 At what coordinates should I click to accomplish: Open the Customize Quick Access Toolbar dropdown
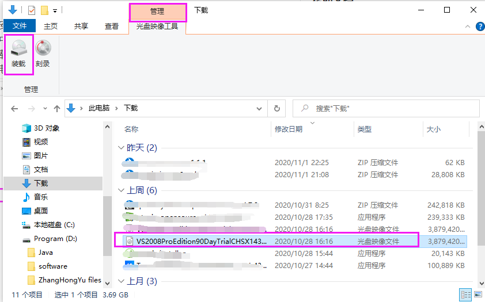pos(55,11)
